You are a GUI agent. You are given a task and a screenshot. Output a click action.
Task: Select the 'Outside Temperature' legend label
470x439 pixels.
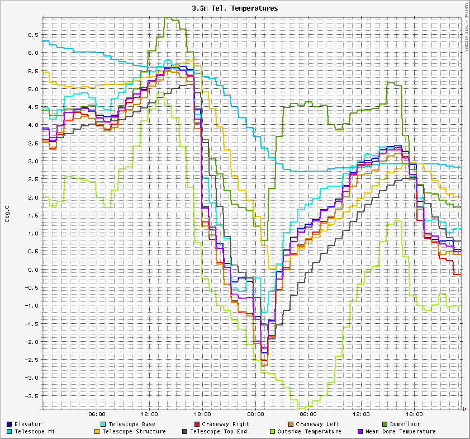pos(309,431)
